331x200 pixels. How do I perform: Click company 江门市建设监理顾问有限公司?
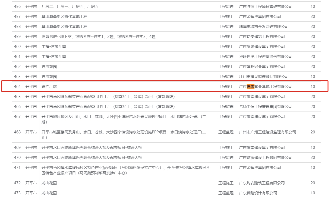(264, 77)
